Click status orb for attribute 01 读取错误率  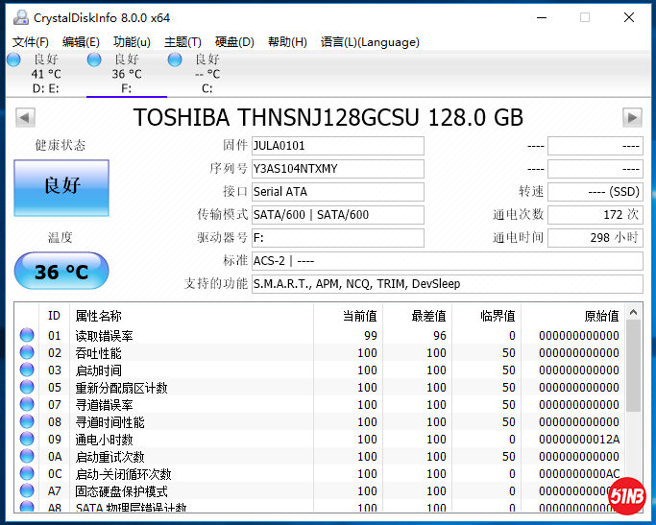[x=27, y=336]
